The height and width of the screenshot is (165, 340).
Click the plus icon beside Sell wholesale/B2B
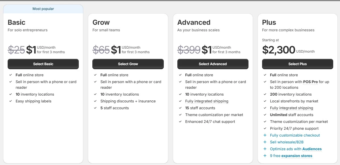pos(265,142)
